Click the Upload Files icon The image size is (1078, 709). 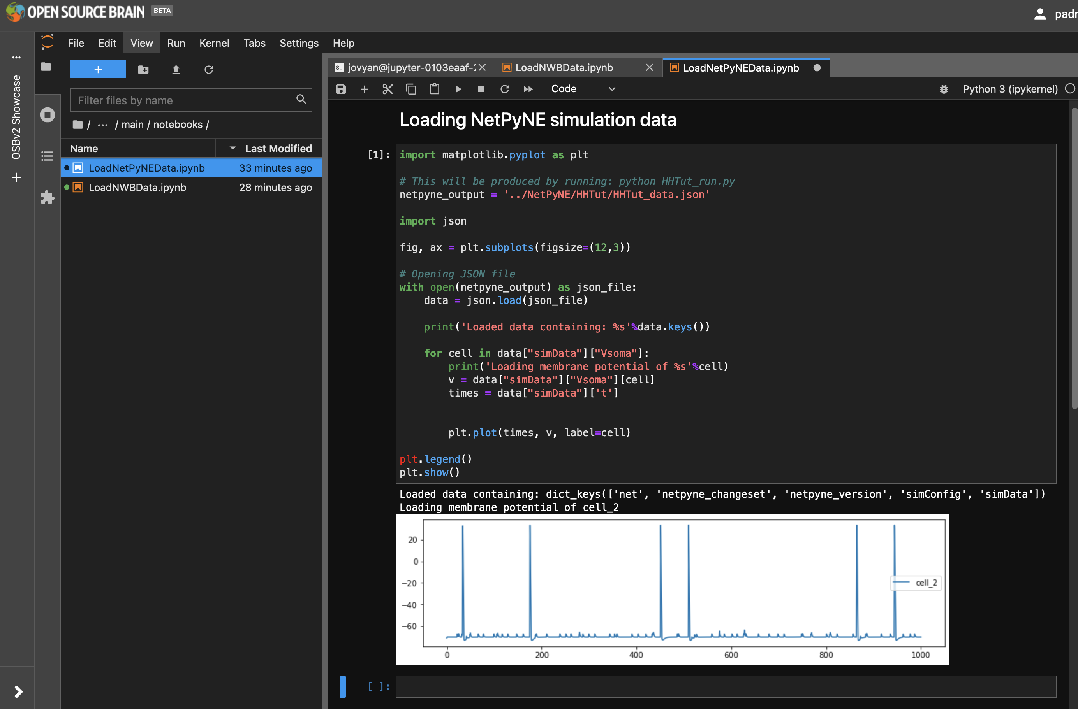click(176, 70)
